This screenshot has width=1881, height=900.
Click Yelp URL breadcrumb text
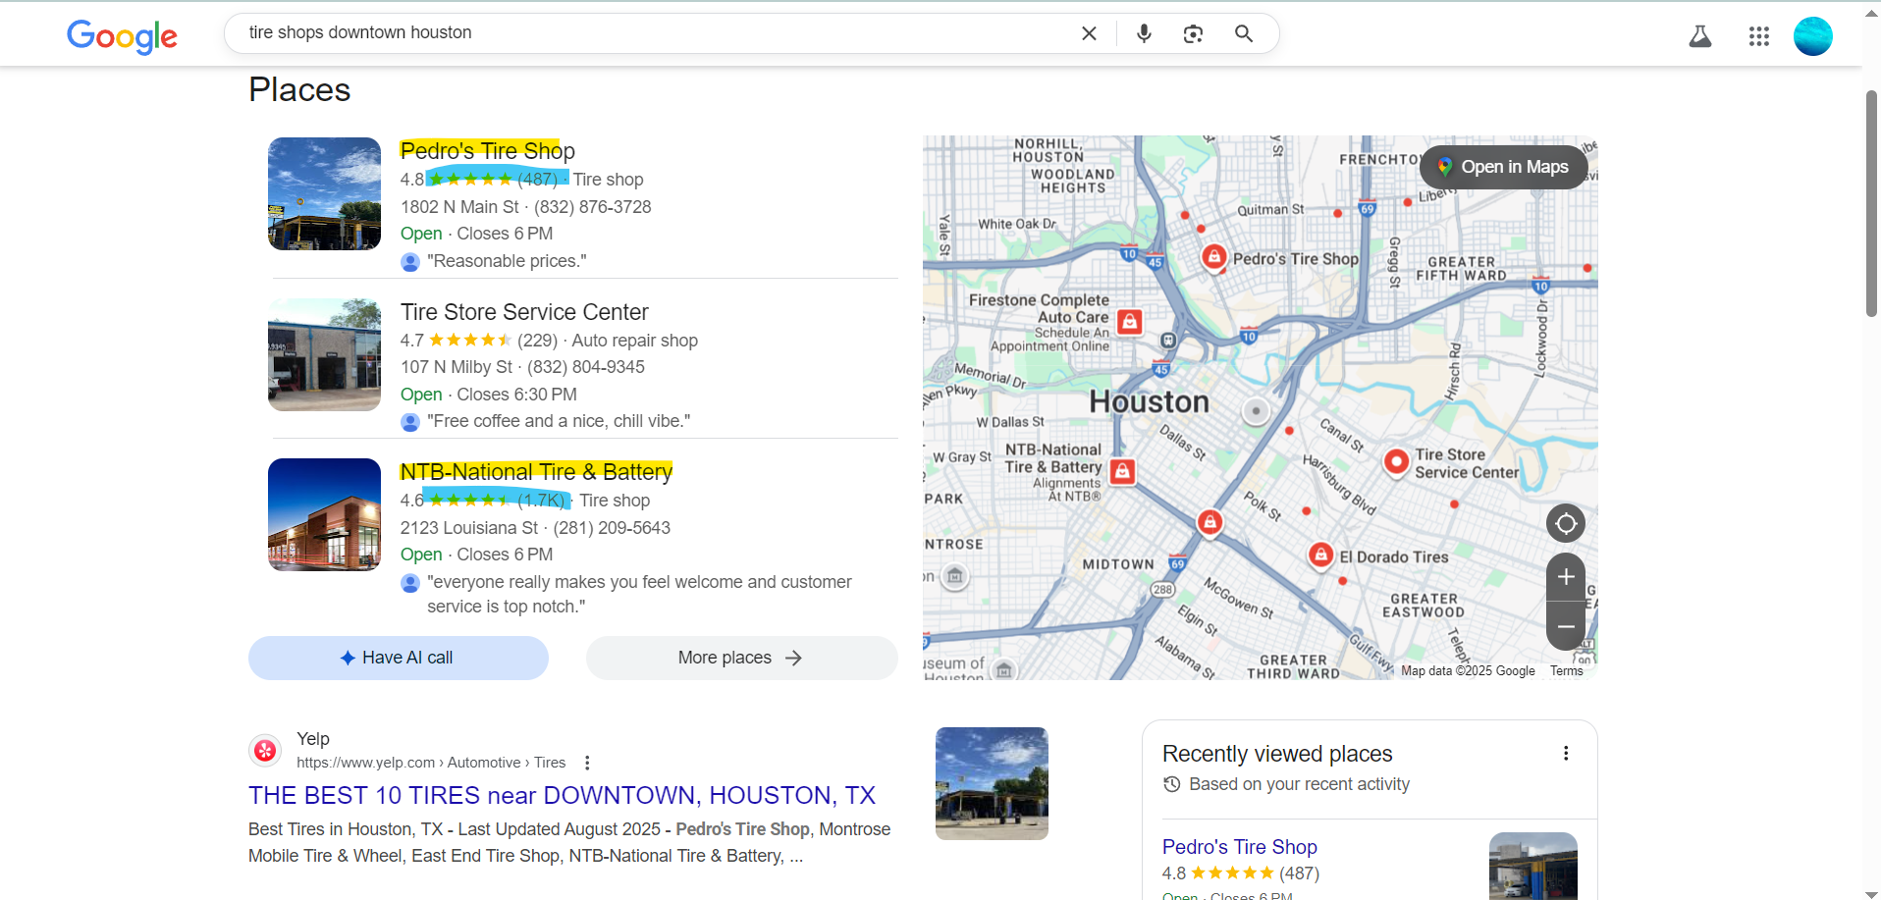point(431,763)
